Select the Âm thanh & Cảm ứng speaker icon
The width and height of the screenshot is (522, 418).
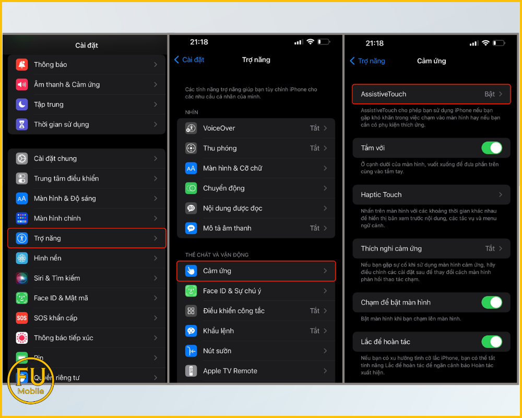point(21,84)
